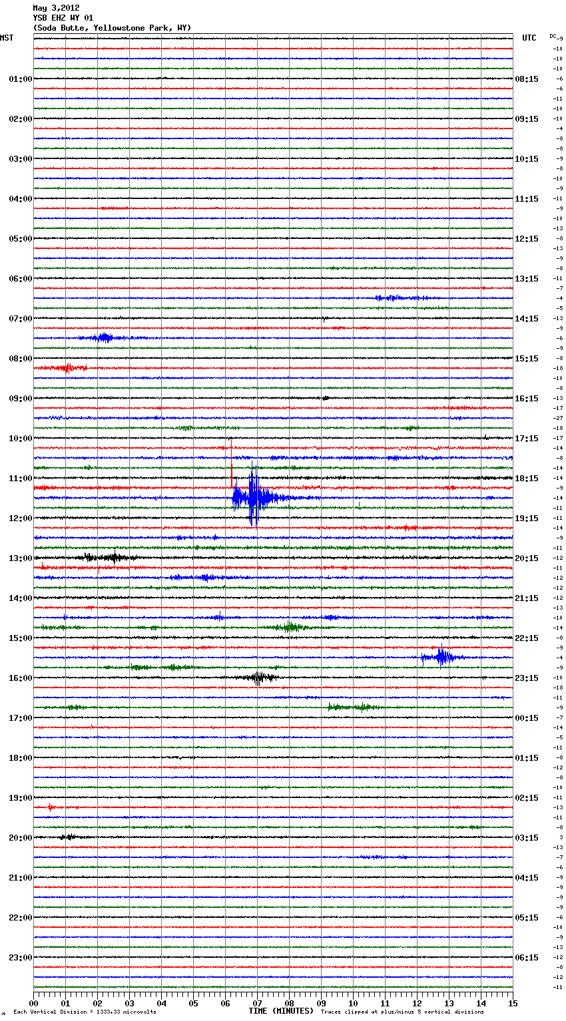Screen dimensions: 566x1021
Task: Click the '06:15' UTC time label
Action: [x=527, y=958]
